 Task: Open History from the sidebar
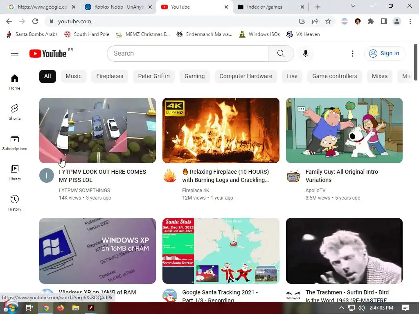coord(15,203)
